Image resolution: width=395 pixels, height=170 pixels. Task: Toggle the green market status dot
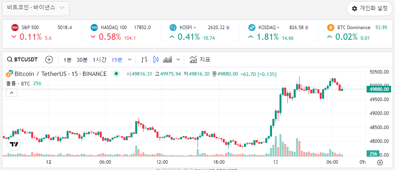coord(116,74)
